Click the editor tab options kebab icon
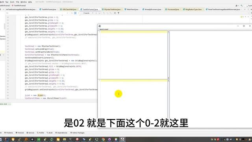This screenshot has width=252, height=142. click(248, 9)
